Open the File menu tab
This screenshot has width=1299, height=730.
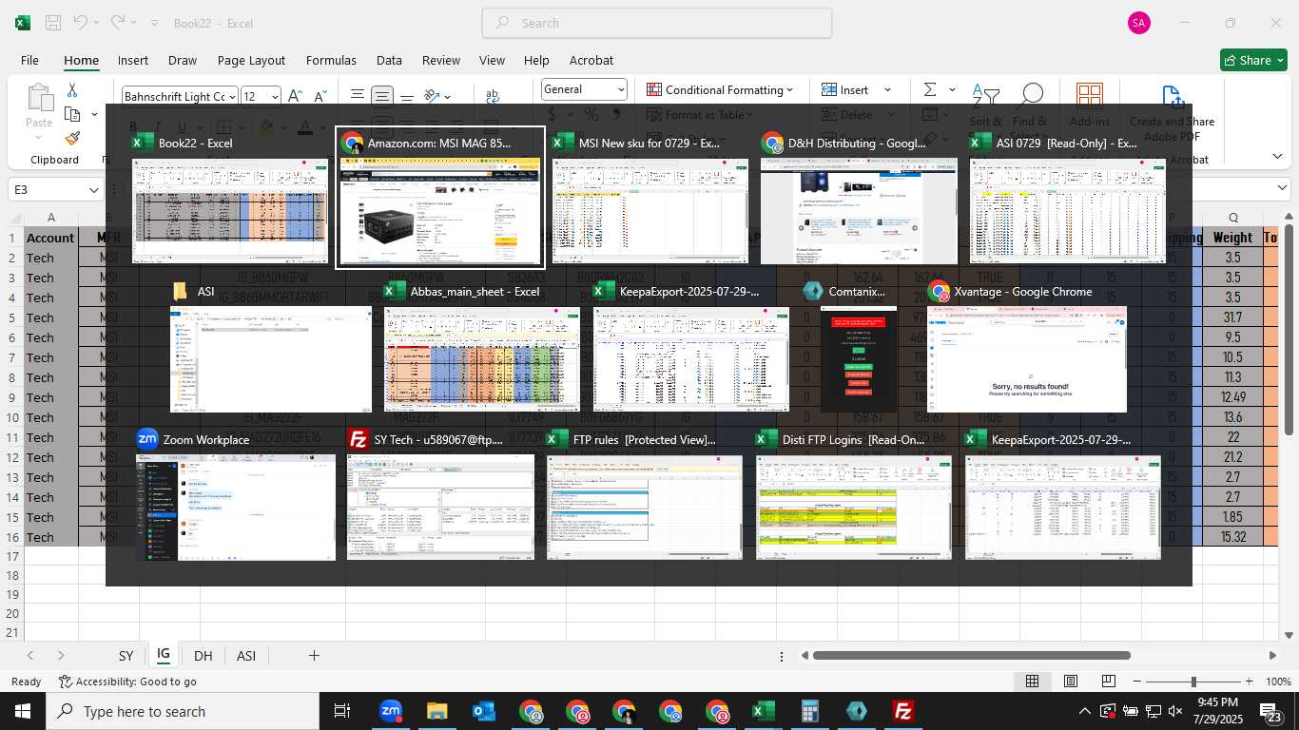[29, 60]
